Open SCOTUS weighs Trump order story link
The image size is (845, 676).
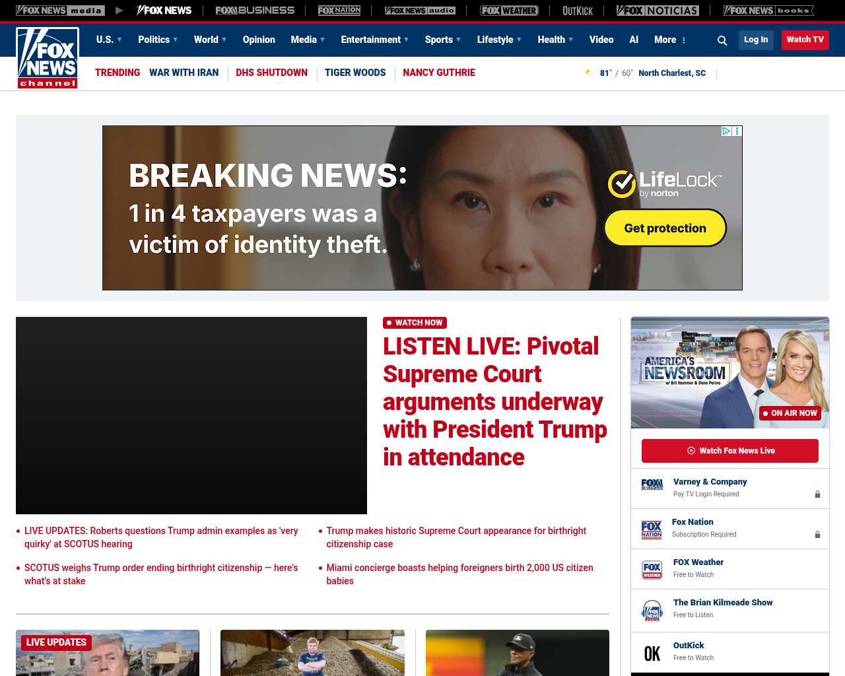(161, 574)
